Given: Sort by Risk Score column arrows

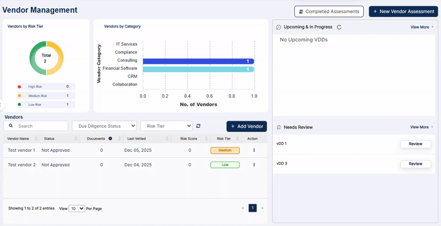Looking at the screenshot, I should coord(206,138).
